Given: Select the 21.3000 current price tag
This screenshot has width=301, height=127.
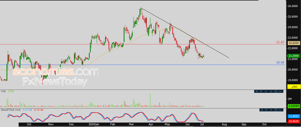Looking at the screenshot, I should coord(294,56).
